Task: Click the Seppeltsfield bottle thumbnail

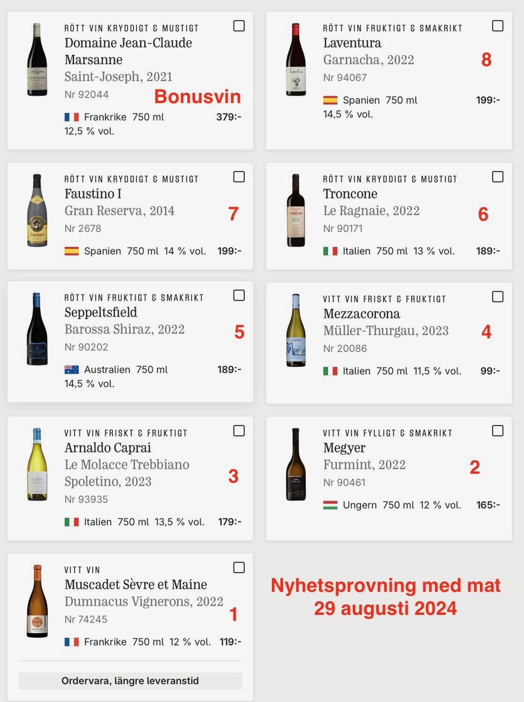Action: (x=37, y=329)
